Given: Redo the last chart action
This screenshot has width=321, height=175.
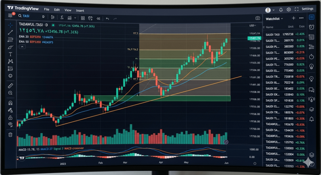Looking at the screenshot, I should [x=115, y=18].
